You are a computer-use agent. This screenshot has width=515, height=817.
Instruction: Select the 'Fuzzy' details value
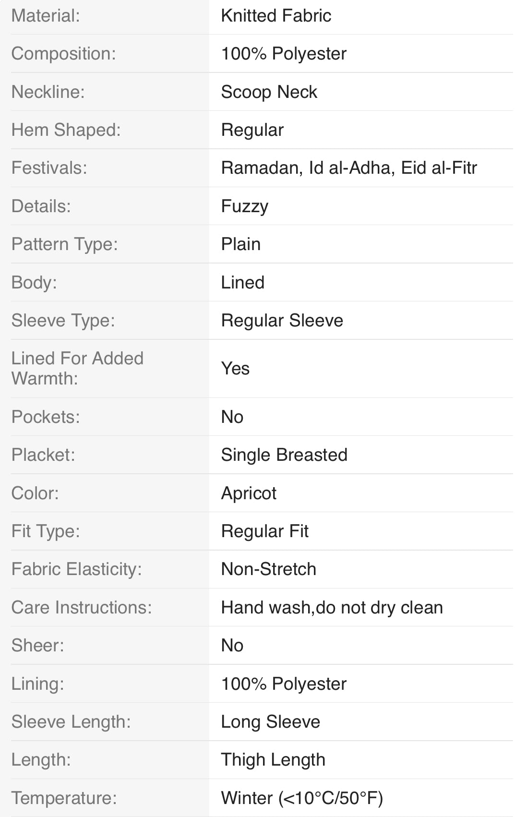(244, 206)
